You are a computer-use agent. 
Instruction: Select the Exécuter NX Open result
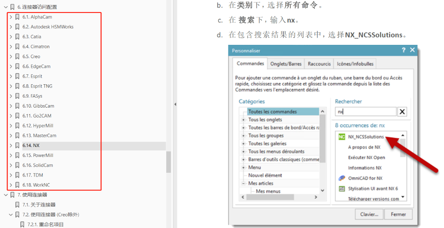(366, 157)
